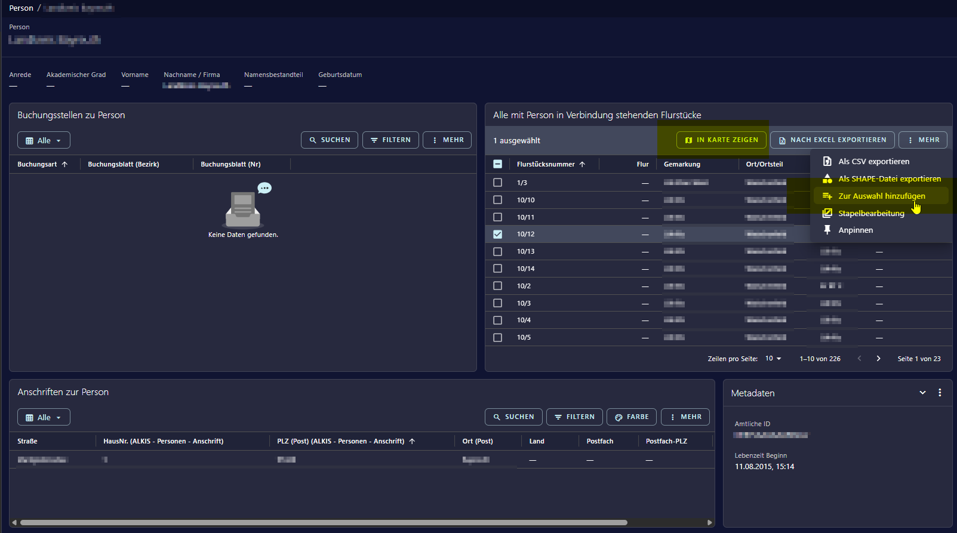Toggle the select-all checkbox in Flurstücke header
Image resolution: width=957 pixels, height=533 pixels.
point(497,164)
